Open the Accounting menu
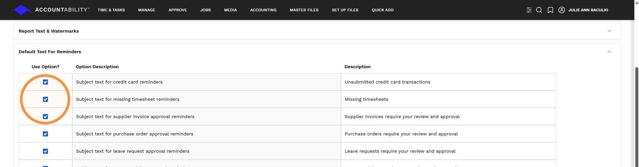 click(x=263, y=10)
